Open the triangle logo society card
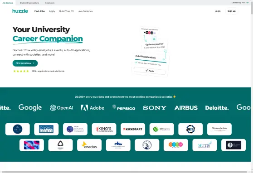 (60, 145)
